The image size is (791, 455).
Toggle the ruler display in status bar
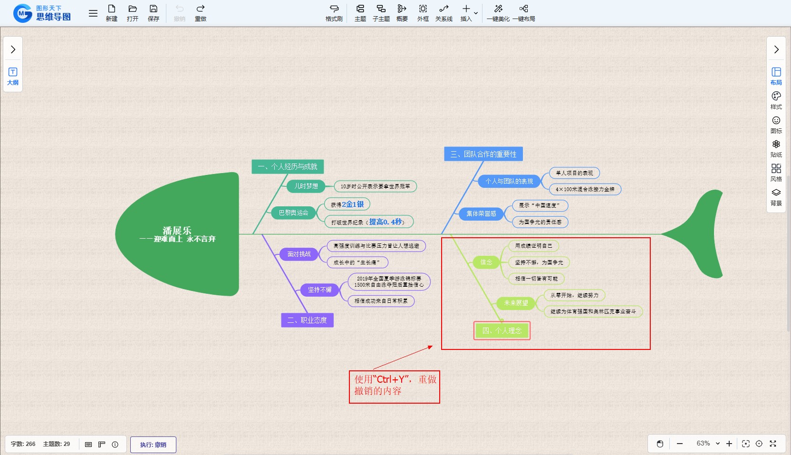tap(102, 444)
